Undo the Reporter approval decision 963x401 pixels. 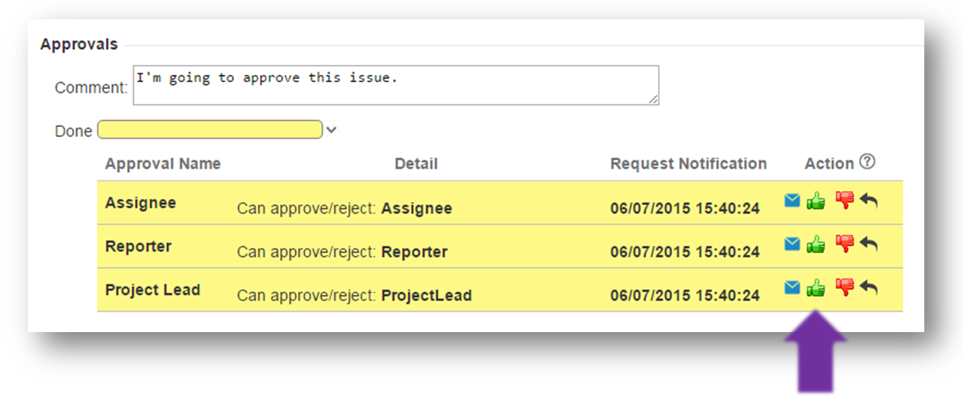tap(869, 245)
